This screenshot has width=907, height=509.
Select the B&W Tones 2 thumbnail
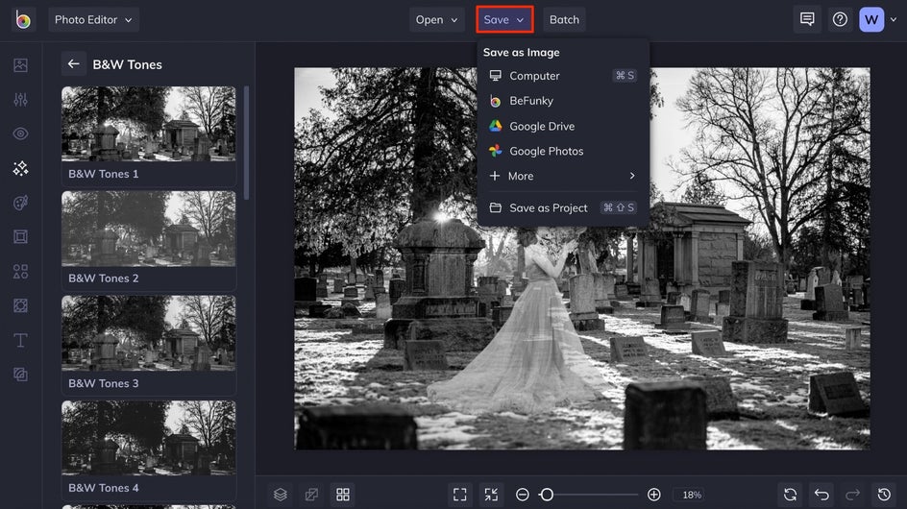149,229
